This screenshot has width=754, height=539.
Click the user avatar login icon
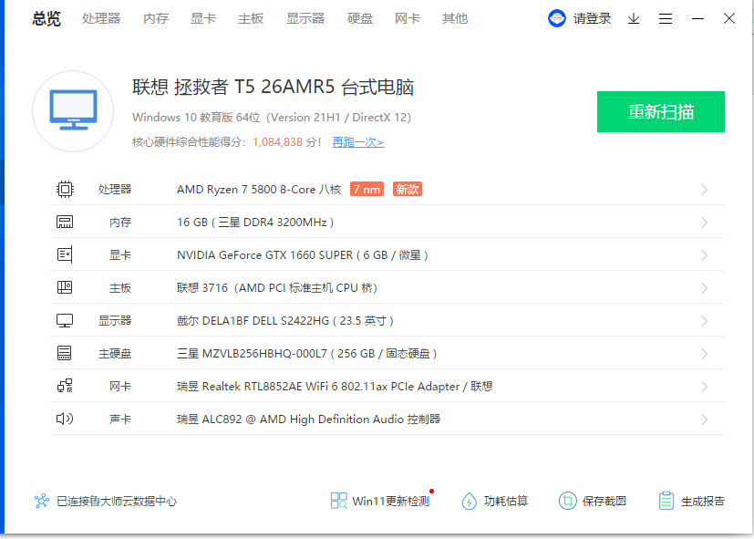click(557, 19)
